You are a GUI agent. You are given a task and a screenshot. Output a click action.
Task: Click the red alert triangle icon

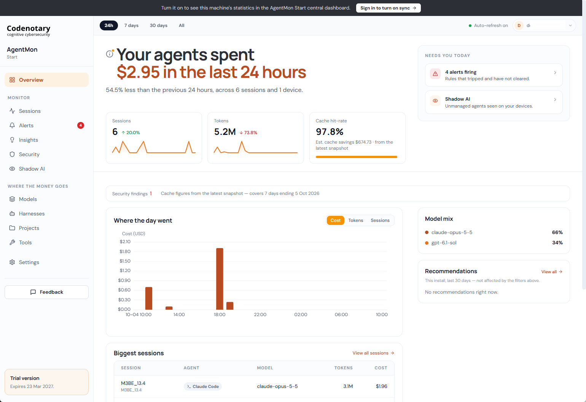click(435, 74)
